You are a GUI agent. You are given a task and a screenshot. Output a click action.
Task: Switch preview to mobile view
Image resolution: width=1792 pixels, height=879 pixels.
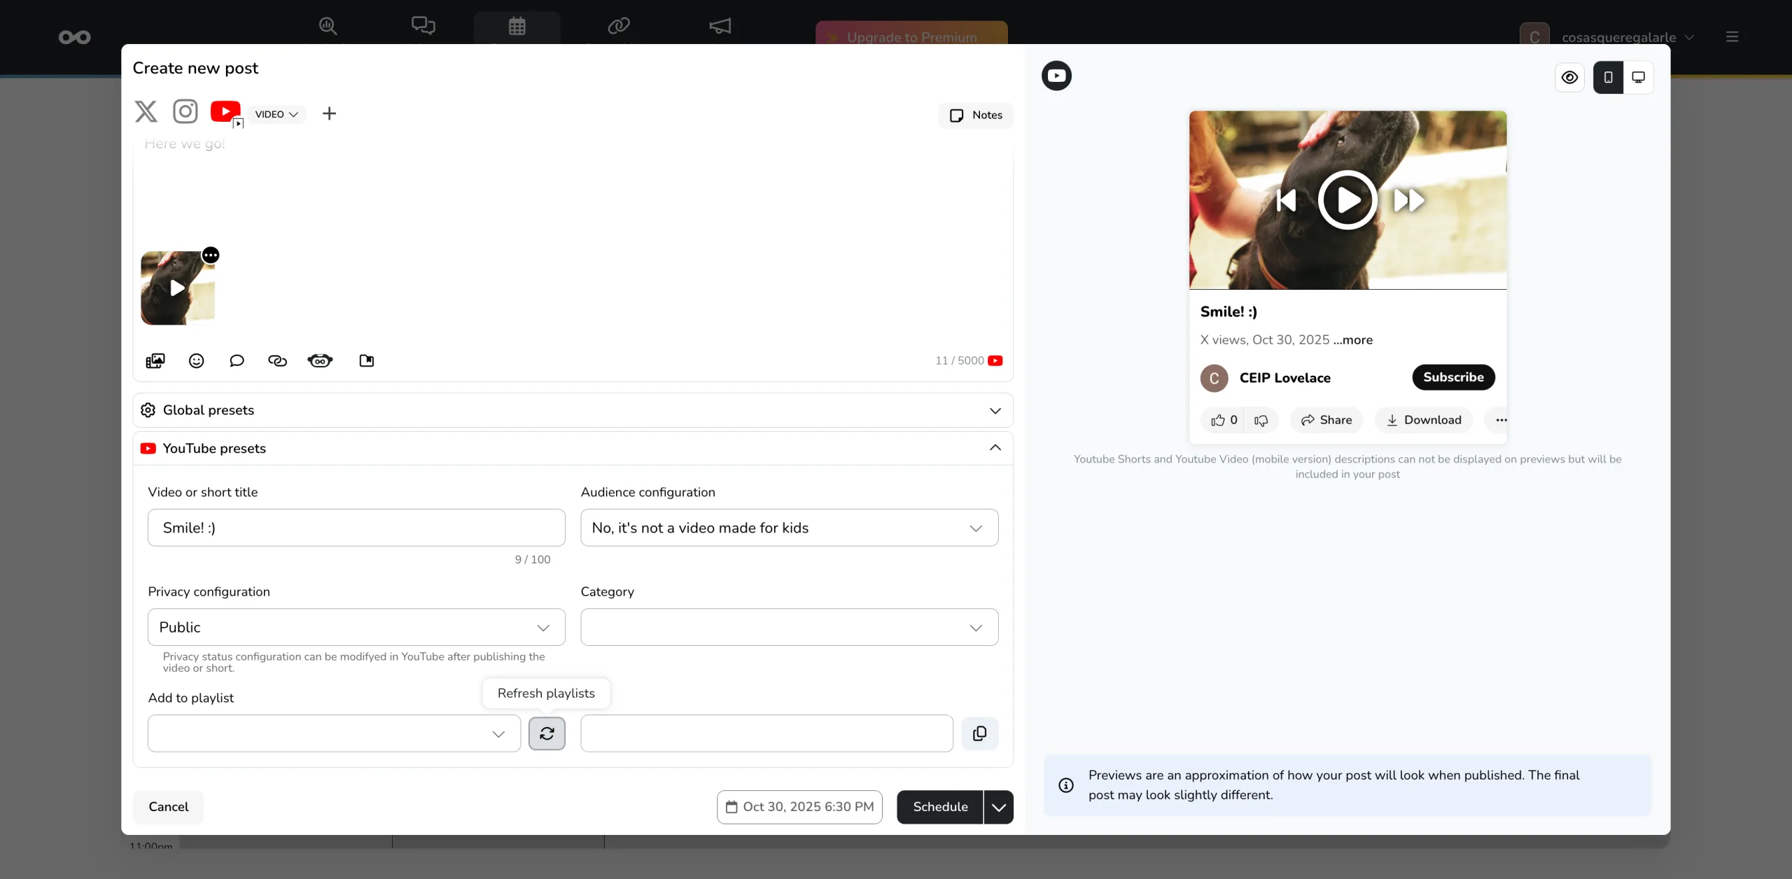[1608, 78]
